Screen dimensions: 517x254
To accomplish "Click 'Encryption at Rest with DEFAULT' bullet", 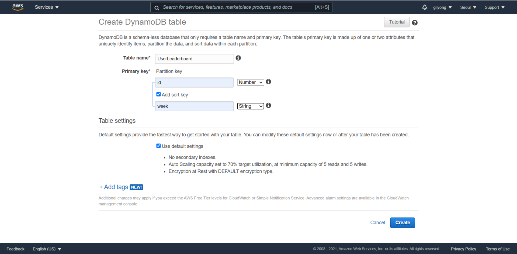I will (x=221, y=171).
